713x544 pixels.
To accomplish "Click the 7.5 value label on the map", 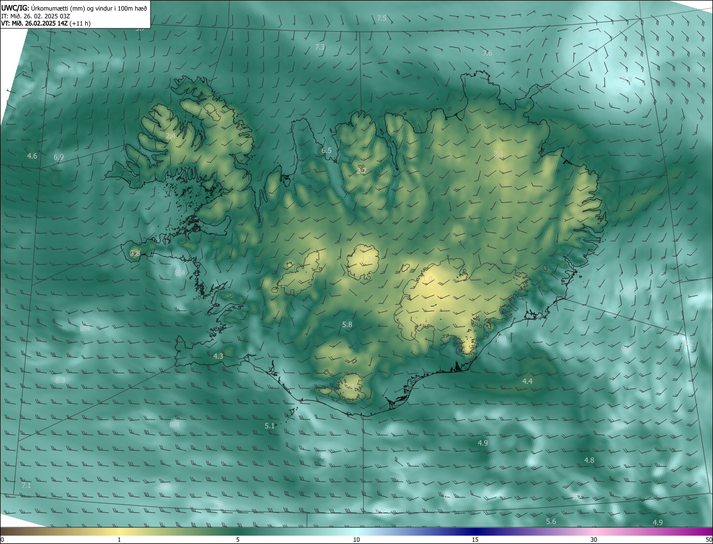I will pos(382,18).
